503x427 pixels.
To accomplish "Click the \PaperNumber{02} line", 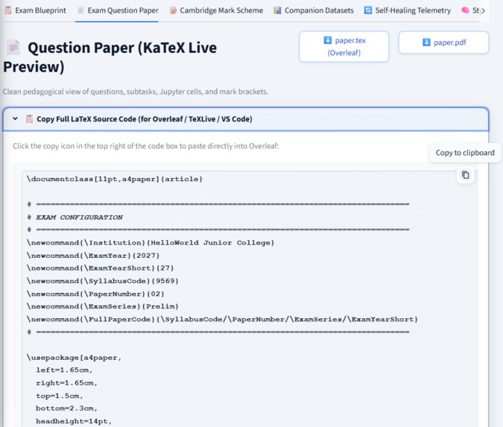I will [x=95, y=294].
